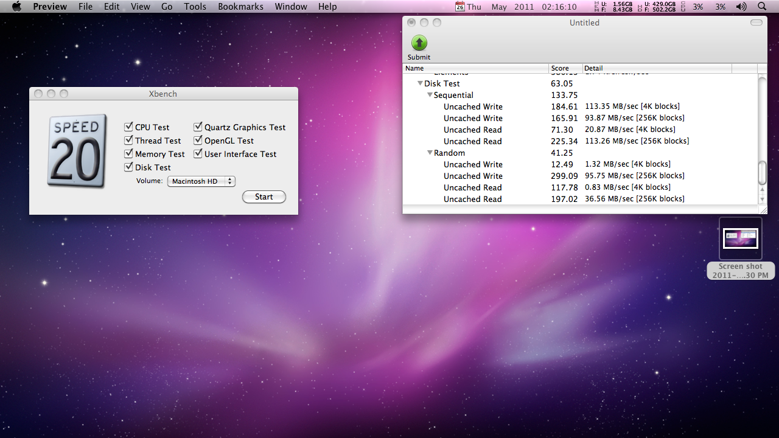Click the Start button in Xbench
This screenshot has height=438, width=779.
tap(264, 196)
